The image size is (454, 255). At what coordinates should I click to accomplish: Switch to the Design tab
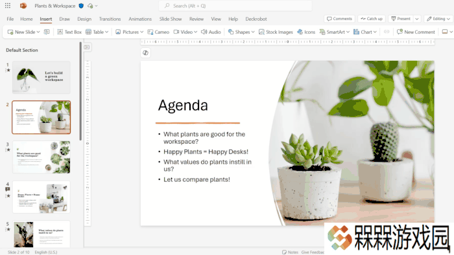tap(84, 19)
